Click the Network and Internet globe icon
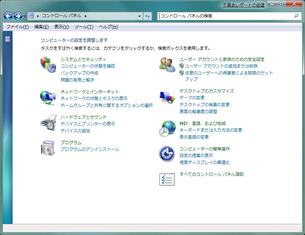 tap(48, 98)
